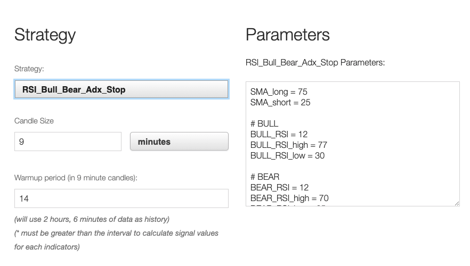This screenshot has width=470, height=266.
Task: Click the textarea resize handle corner
Action: 456,203
